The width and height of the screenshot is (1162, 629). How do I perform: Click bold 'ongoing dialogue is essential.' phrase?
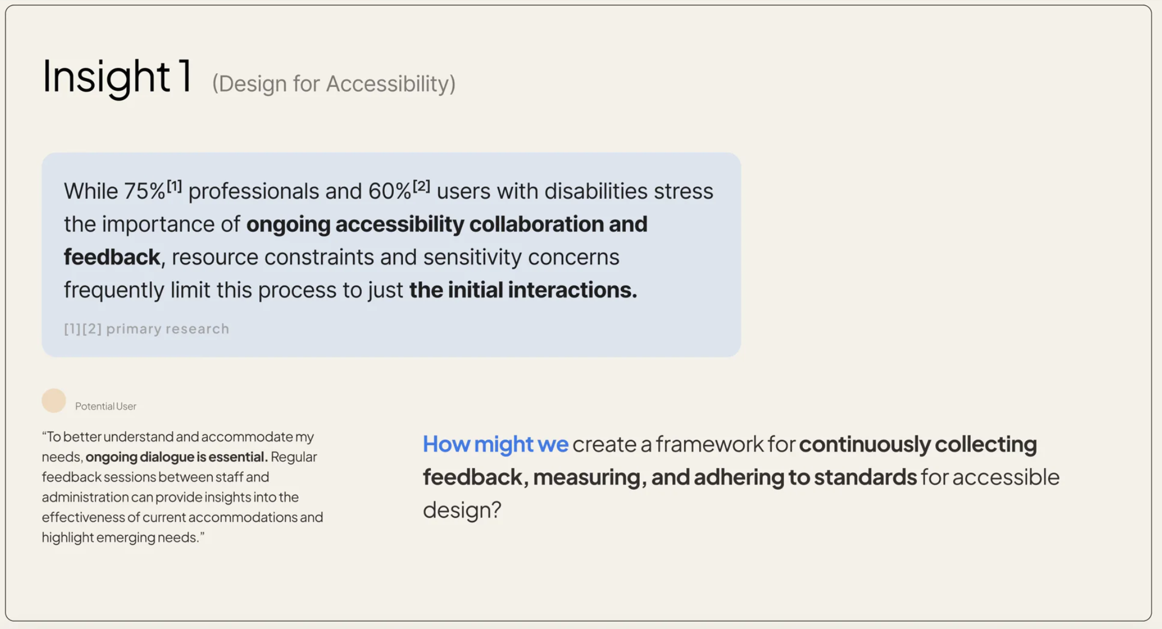click(177, 457)
